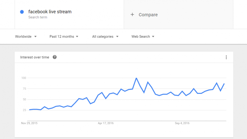Open the three-dot chart options menu
The width and height of the screenshot is (247, 139).
[x=226, y=57]
